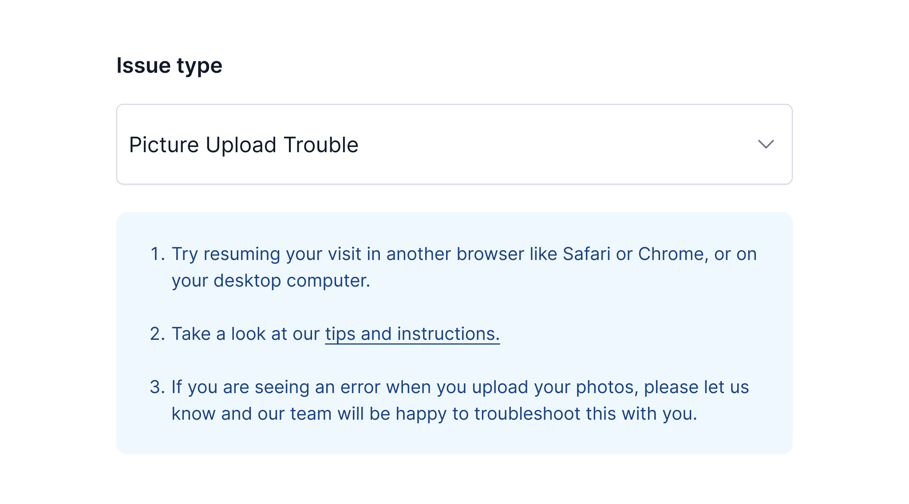Click the list number "2."
This screenshot has width=909, height=504.
[158, 334]
